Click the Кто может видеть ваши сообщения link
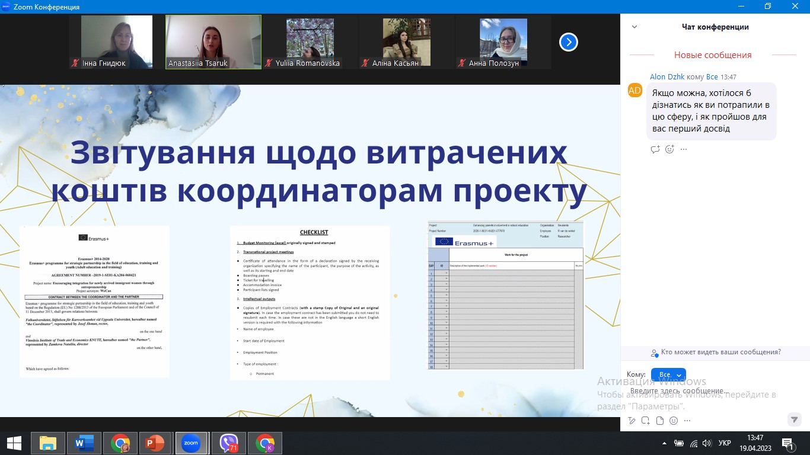The image size is (810, 455). (x=720, y=352)
